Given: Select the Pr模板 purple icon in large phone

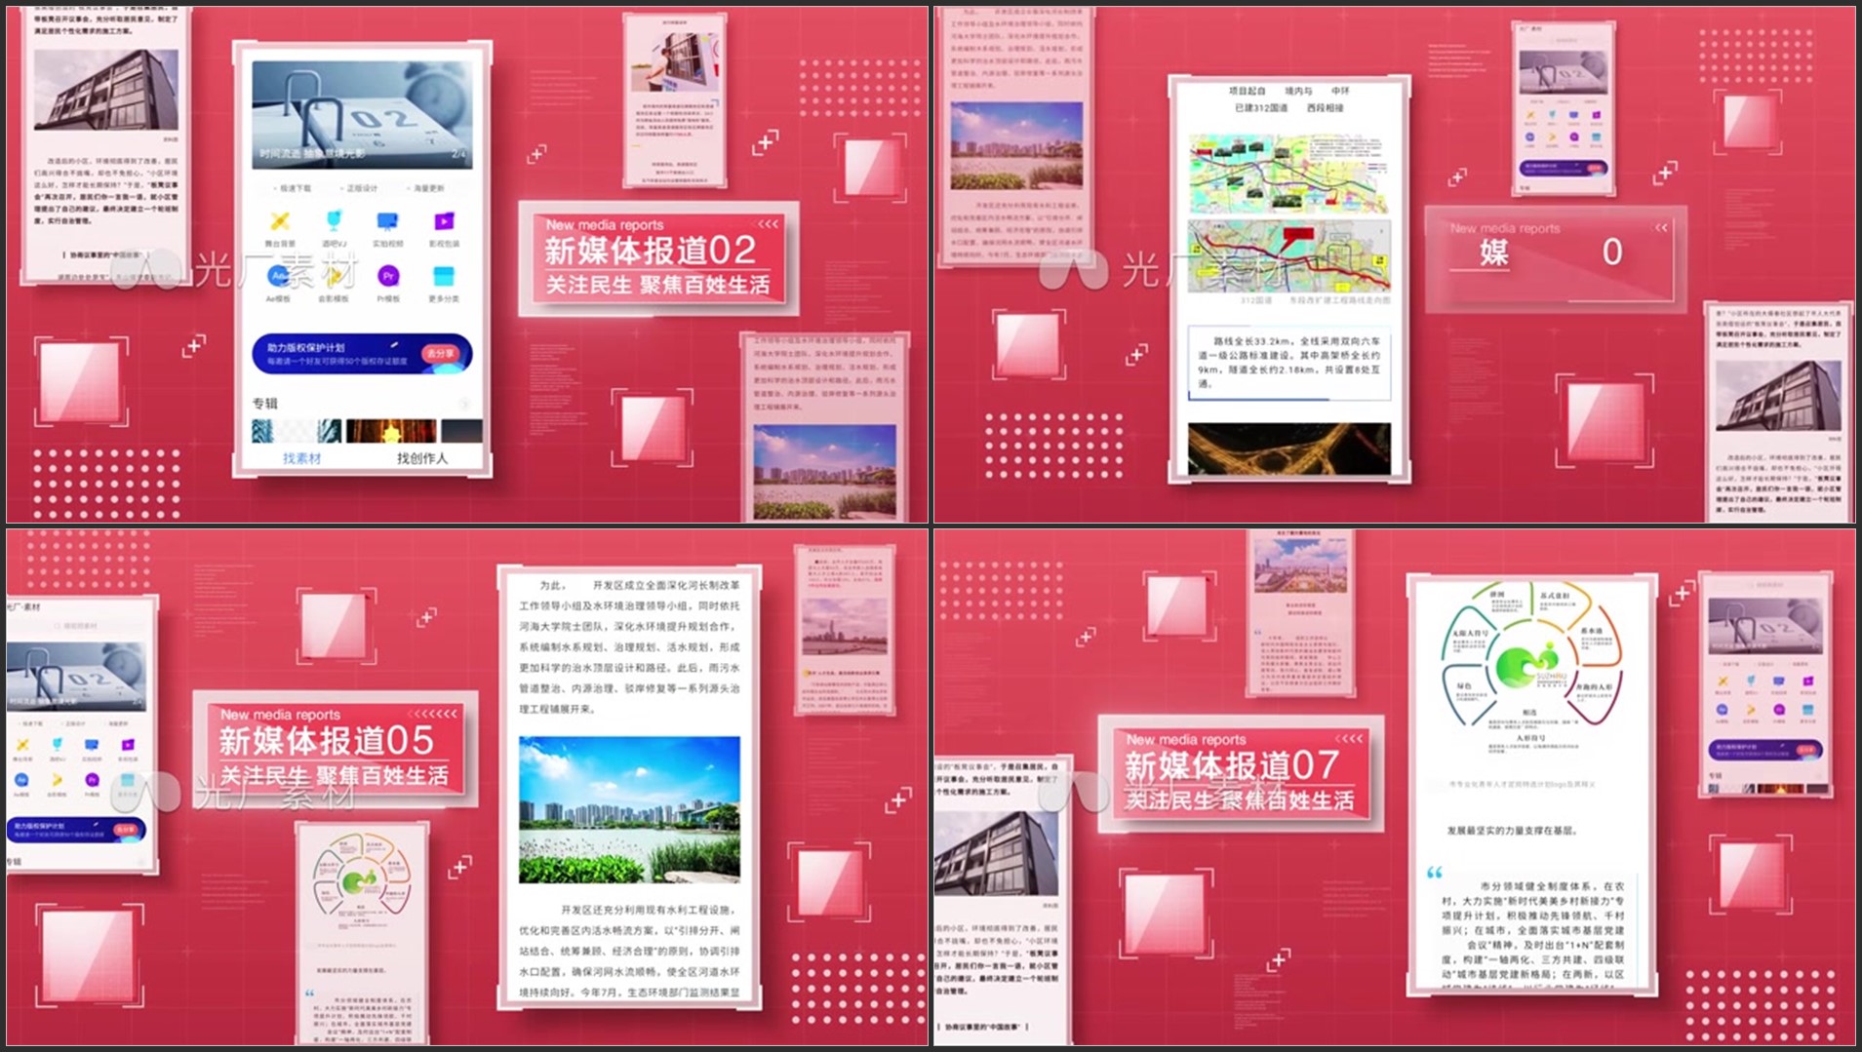Looking at the screenshot, I should point(388,277).
